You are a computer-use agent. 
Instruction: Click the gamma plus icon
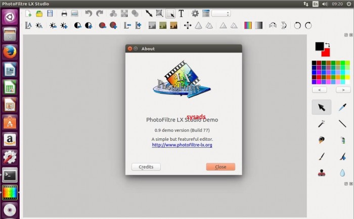point(138,25)
